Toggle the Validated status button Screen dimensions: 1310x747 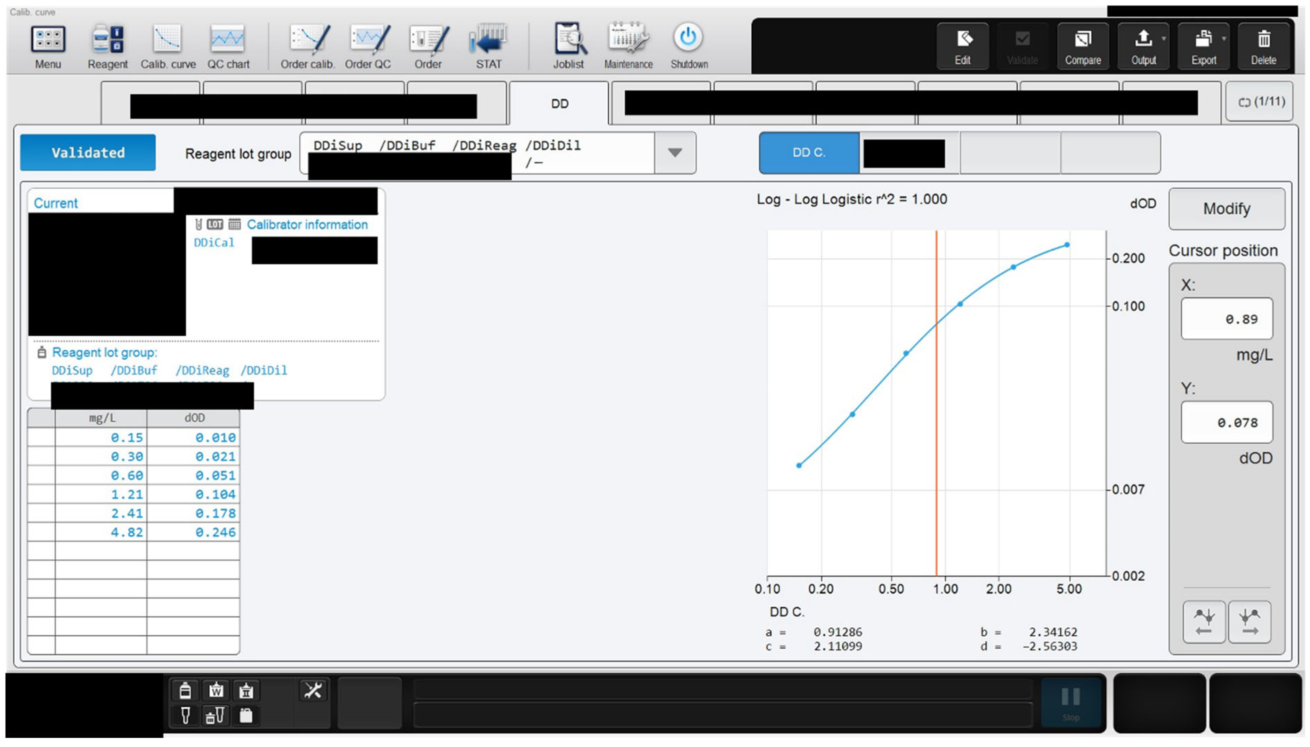(x=88, y=153)
